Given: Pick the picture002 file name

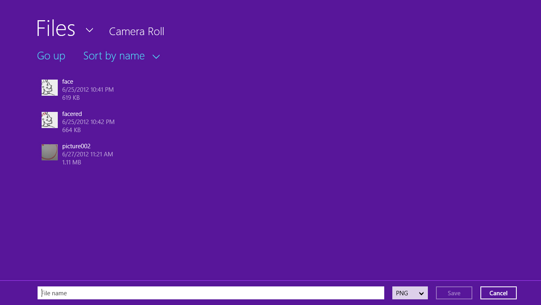Looking at the screenshot, I should [76, 146].
